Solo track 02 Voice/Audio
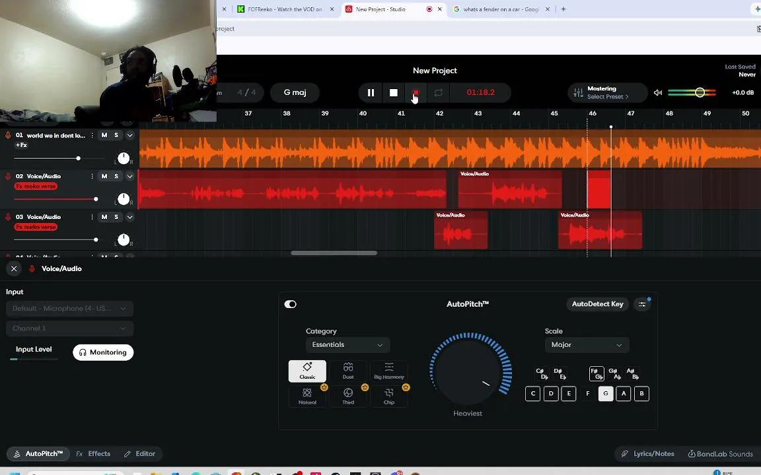The height and width of the screenshot is (475, 761). 116,176
